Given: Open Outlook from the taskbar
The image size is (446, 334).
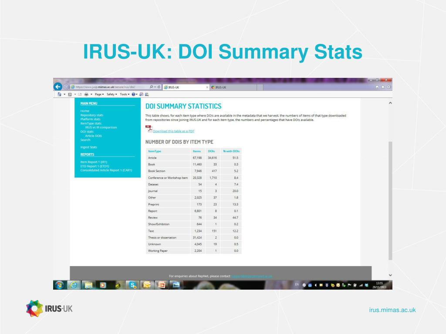Looking at the screenshot, I should tap(147, 285).
